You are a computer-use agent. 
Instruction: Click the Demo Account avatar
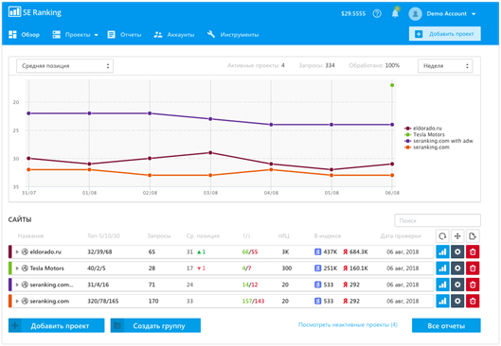(x=415, y=14)
